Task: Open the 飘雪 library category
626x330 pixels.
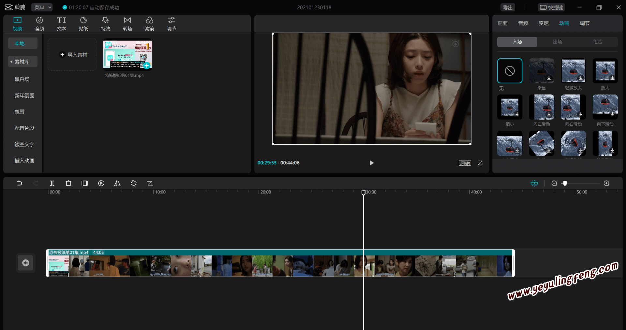Action: point(20,112)
